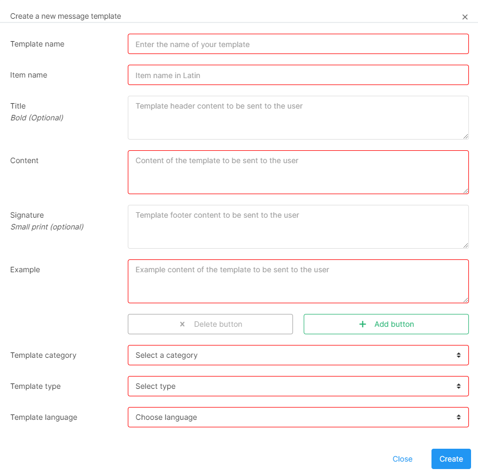Click the x icon on Delete button

click(182, 324)
